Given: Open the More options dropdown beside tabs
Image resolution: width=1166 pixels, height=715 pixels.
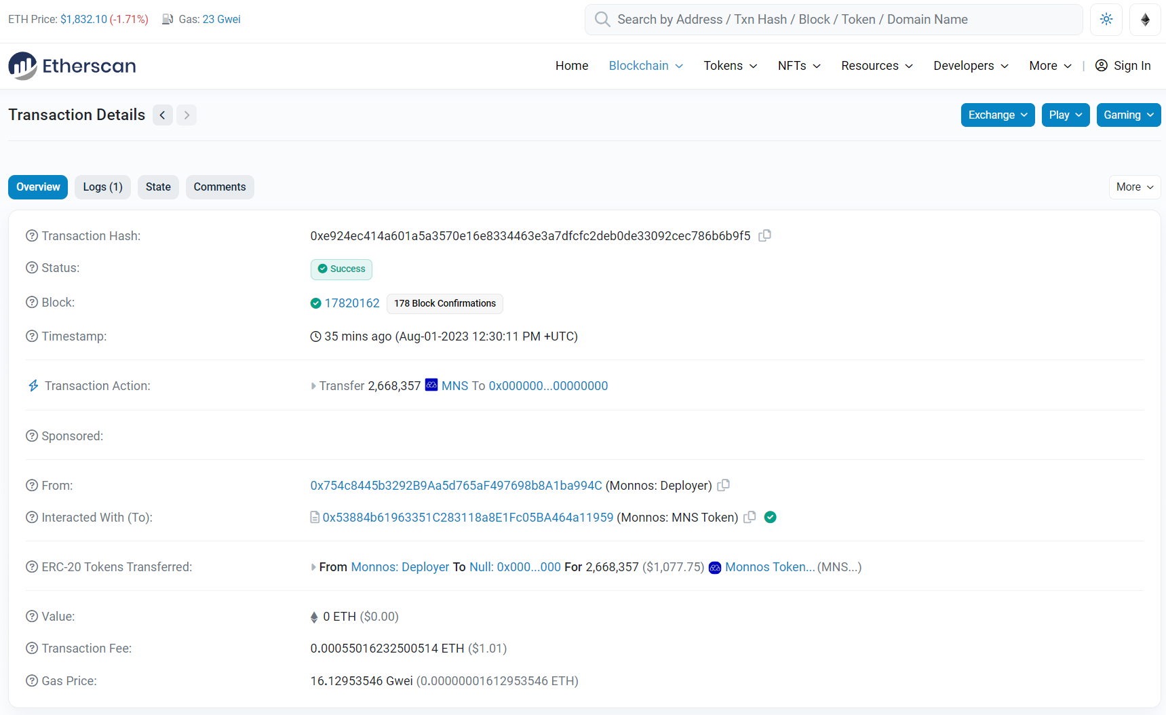Looking at the screenshot, I should (1135, 187).
